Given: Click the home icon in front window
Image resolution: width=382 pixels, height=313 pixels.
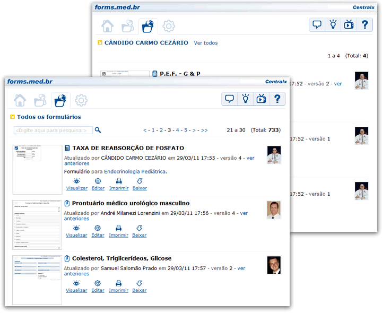Looking at the screenshot, I should point(20,100).
